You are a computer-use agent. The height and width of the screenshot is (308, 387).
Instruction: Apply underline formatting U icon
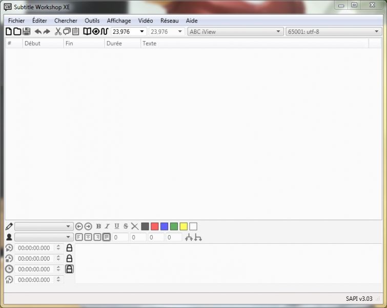click(117, 226)
